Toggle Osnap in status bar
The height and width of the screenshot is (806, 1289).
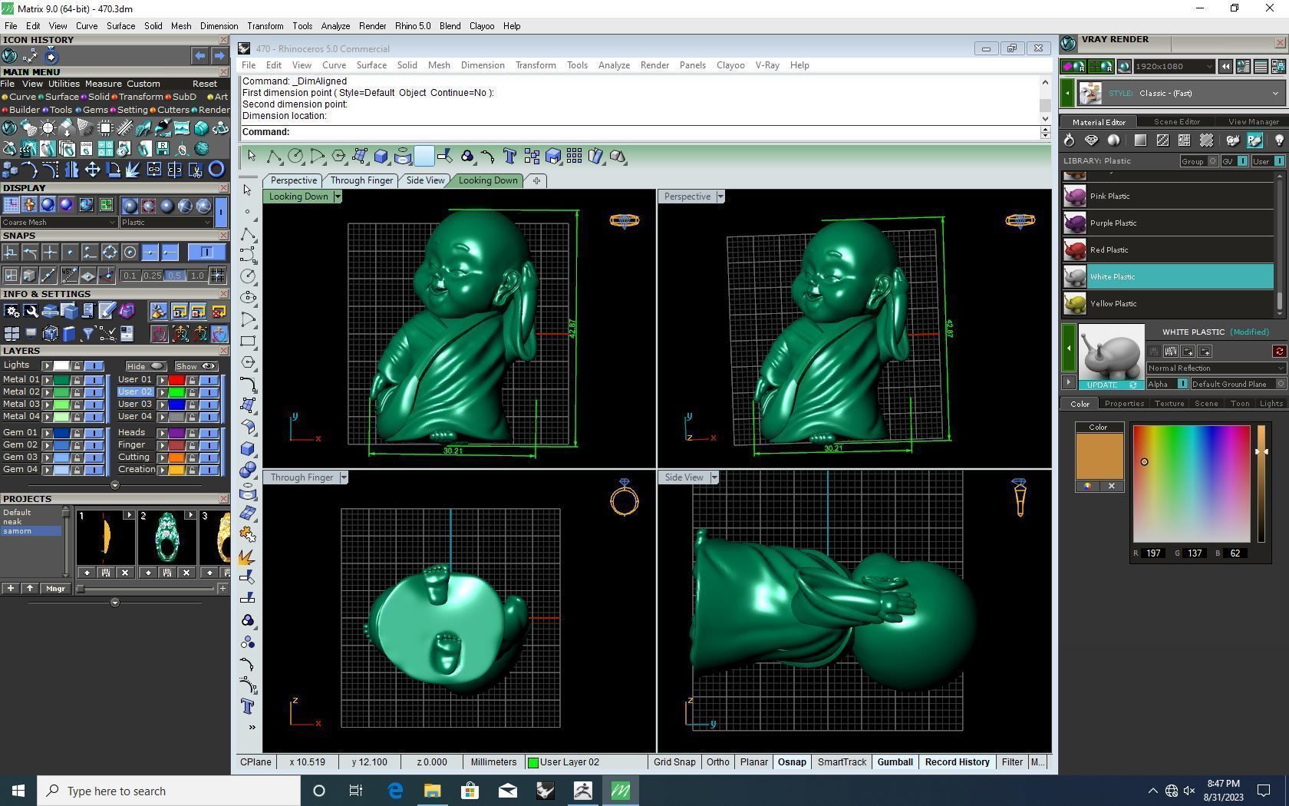793,762
